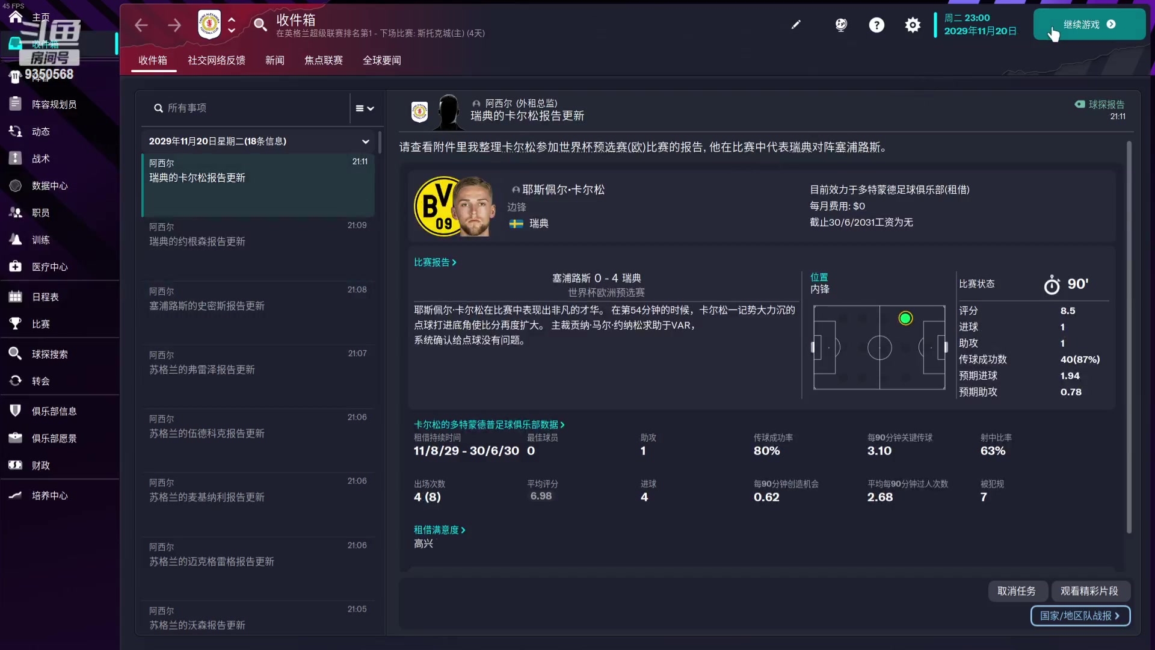Image resolution: width=1155 pixels, height=650 pixels.
Task: Open the 转会 transfers icon
Action: 16,381
